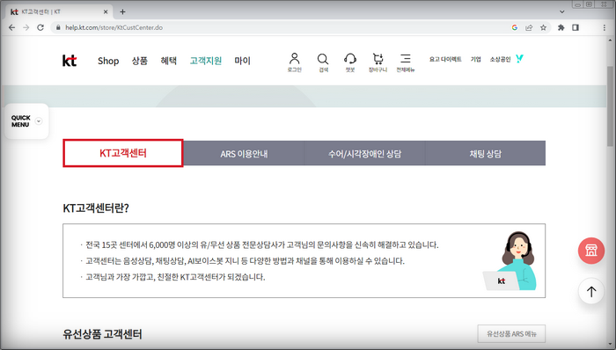Click the red store floating icon
The width and height of the screenshot is (616, 350).
coord(590,251)
